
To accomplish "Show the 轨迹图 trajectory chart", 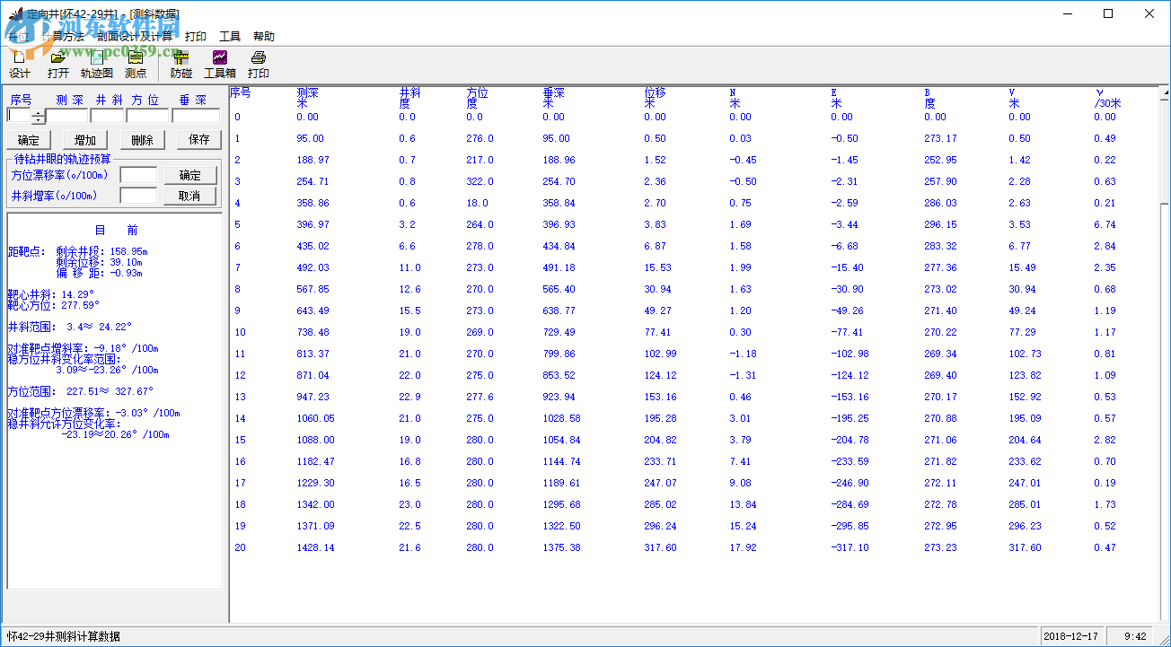I will point(97,65).
